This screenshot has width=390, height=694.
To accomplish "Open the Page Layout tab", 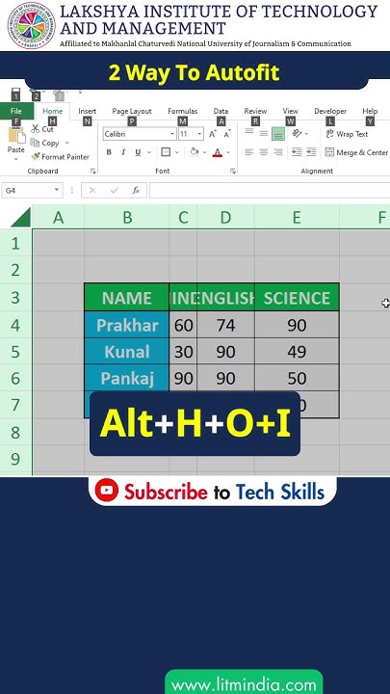I will [x=132, y=111].
